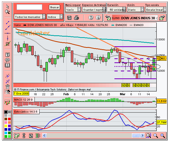Click the floppy disk save icon
The height and width of the screenshot is (142, 169).
(x=69, y=18)
